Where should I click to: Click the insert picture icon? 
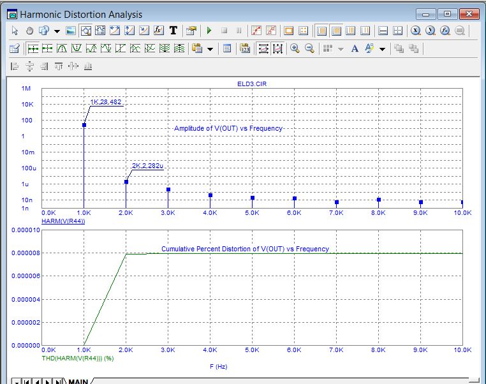tap(71, 31)
